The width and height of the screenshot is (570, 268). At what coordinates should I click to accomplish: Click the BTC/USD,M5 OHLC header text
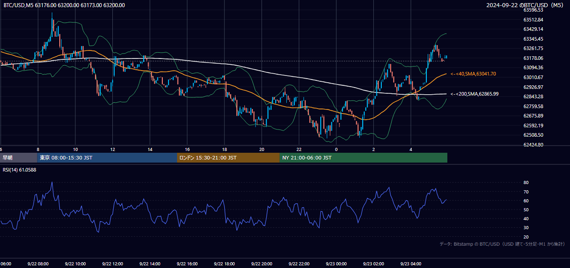point(64,5)
